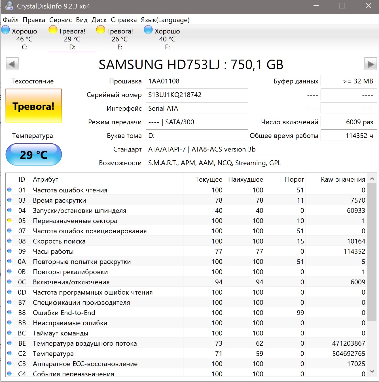Click the features field S.M.A.R.T., APM, AAM
The height and width of the screenshot is (382, 379).
point(261,163)
